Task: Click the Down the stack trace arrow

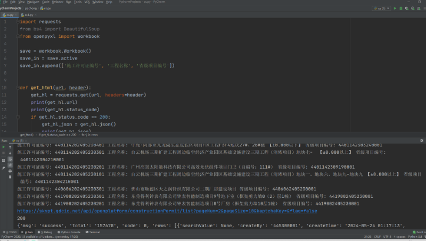Action: [x=10, y=153]
